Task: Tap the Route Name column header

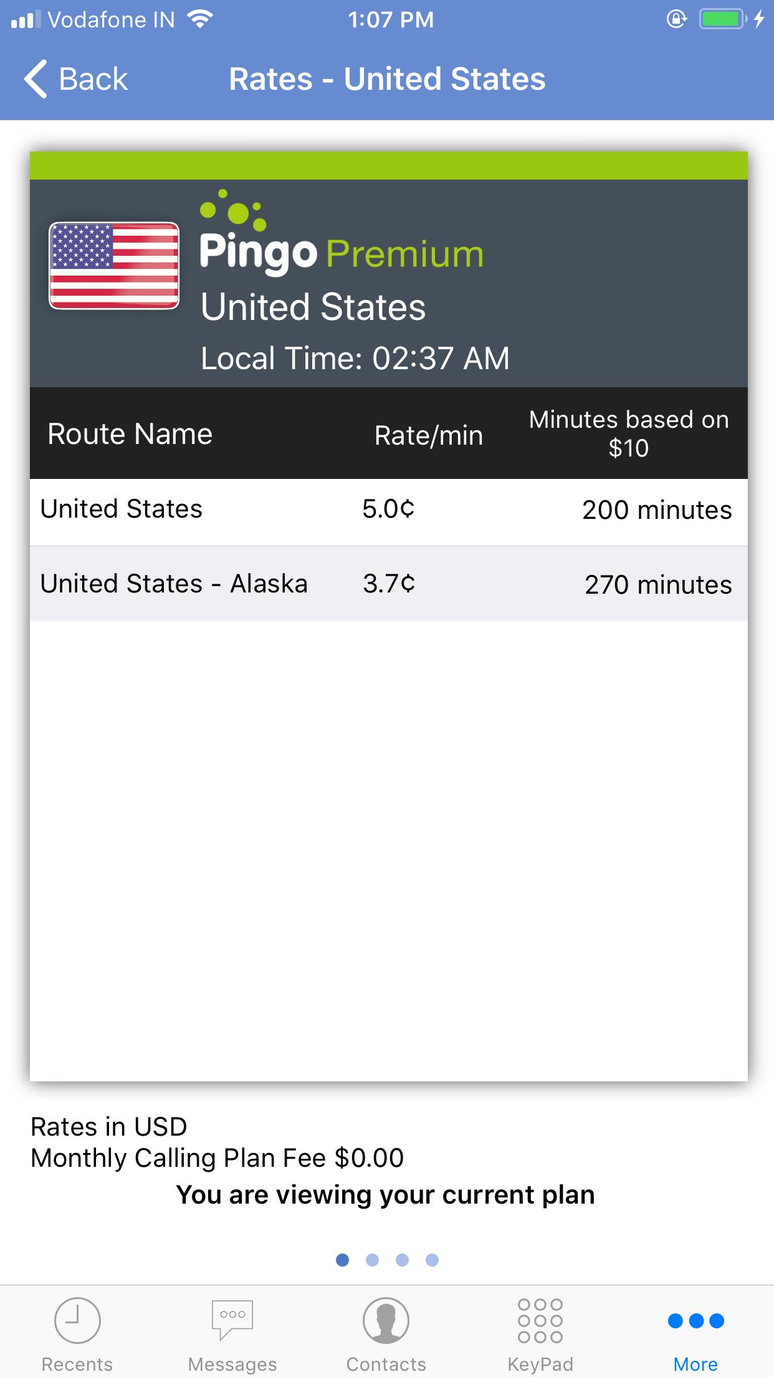Action: tap(130, 434)
